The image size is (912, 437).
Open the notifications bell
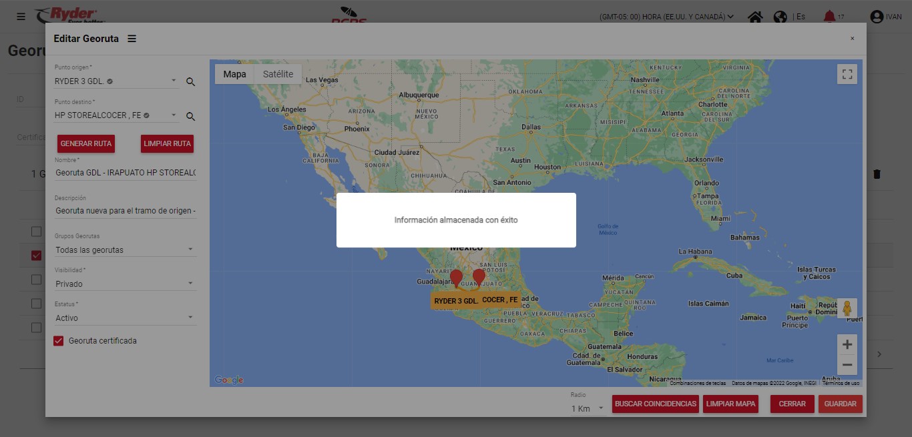click(829, 17)
